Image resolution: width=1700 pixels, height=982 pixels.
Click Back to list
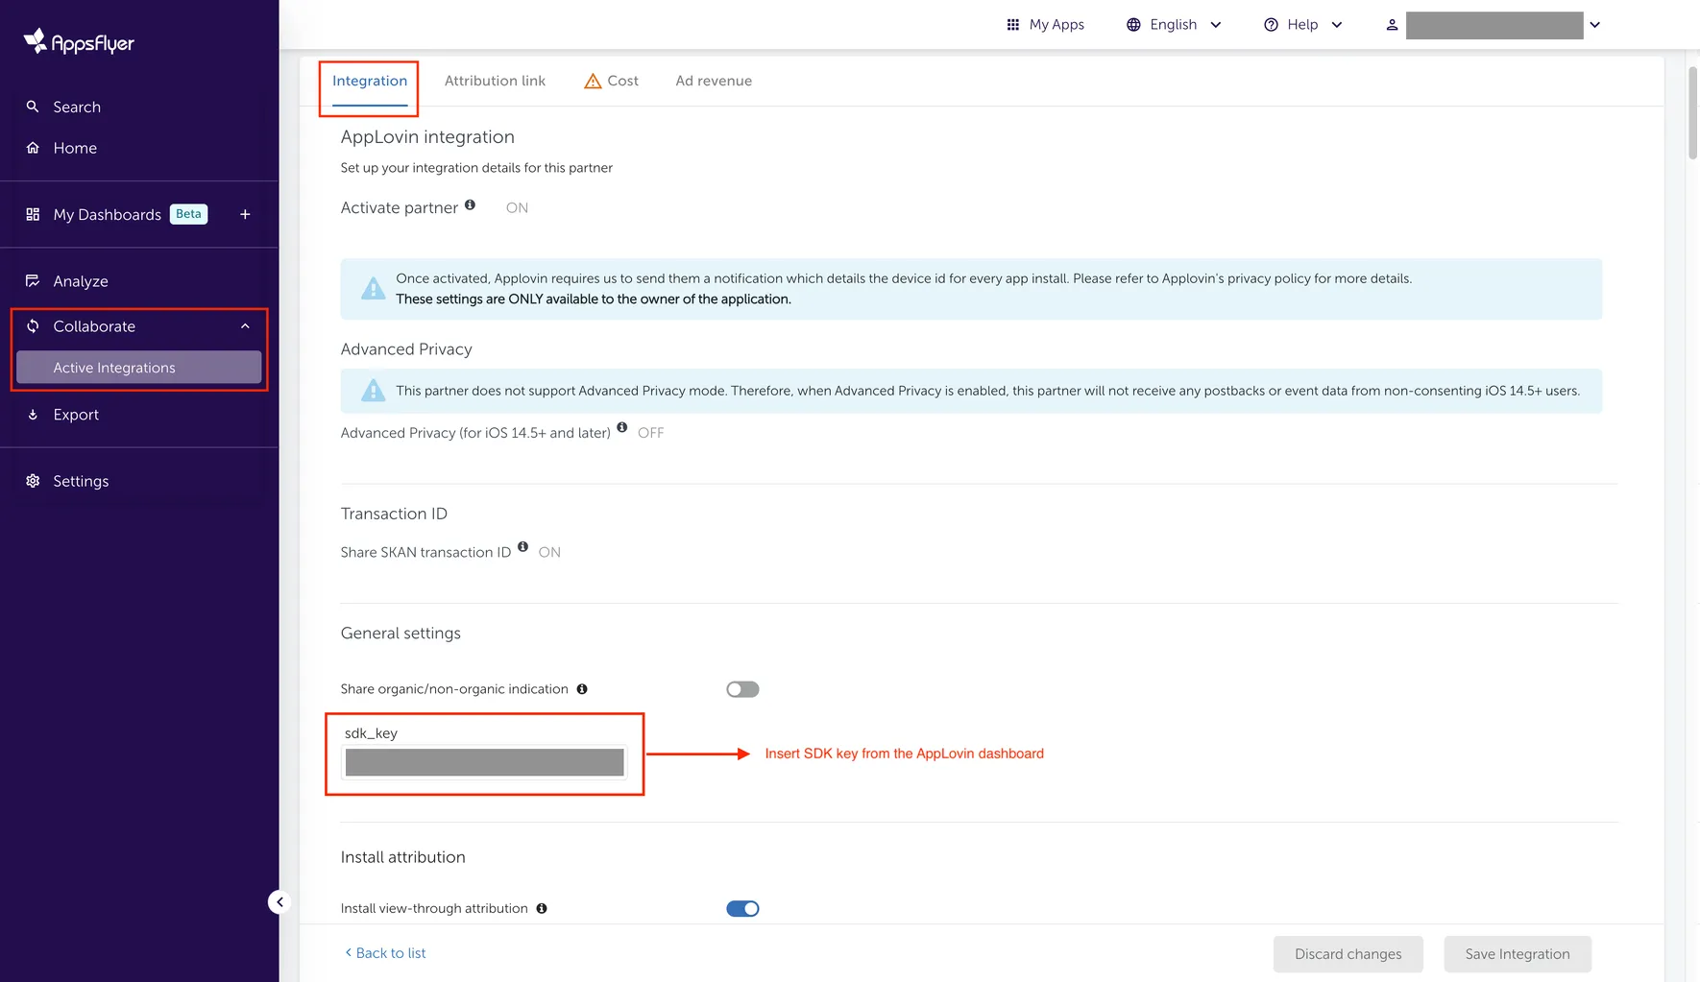[x=384, y=952]
